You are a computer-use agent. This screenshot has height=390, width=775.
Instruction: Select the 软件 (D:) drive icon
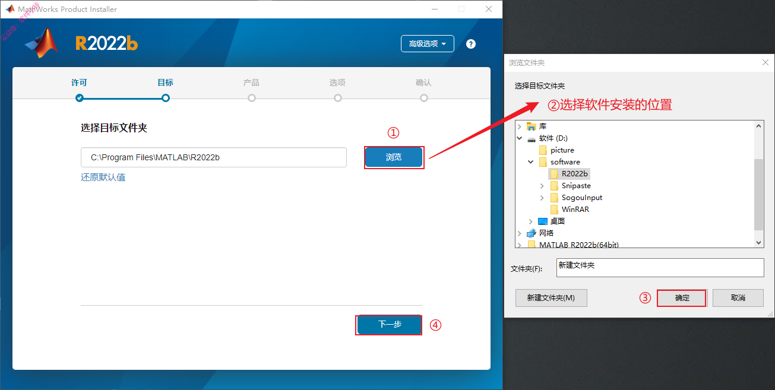coord(532,138)
